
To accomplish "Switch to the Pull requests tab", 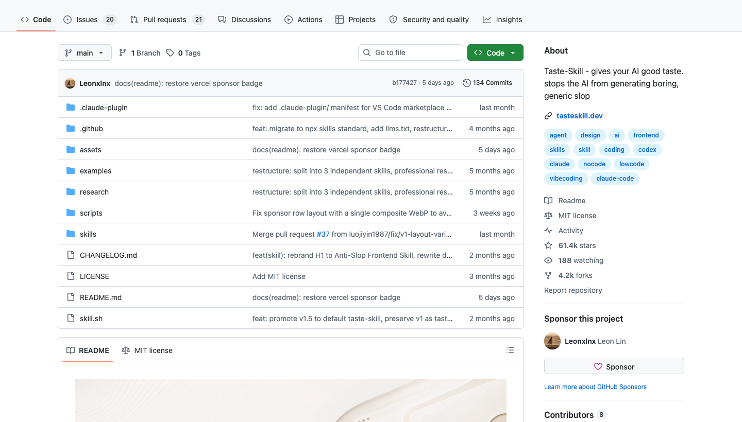I will tap(167, 20).
